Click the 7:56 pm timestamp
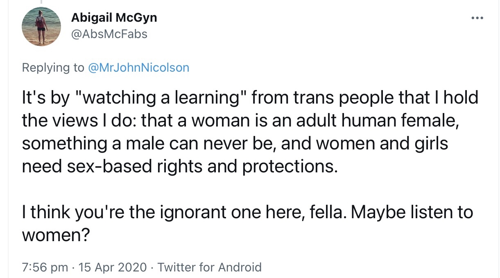500x278 pixels. (x=45, y=267)
